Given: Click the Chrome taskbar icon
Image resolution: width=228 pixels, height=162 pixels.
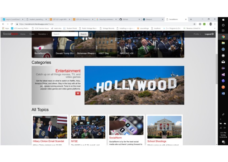Looking at the screenshot, I should (x=223, y=37).
